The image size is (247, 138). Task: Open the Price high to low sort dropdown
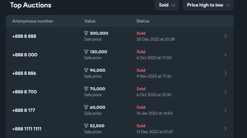click(x=208, y=5)
